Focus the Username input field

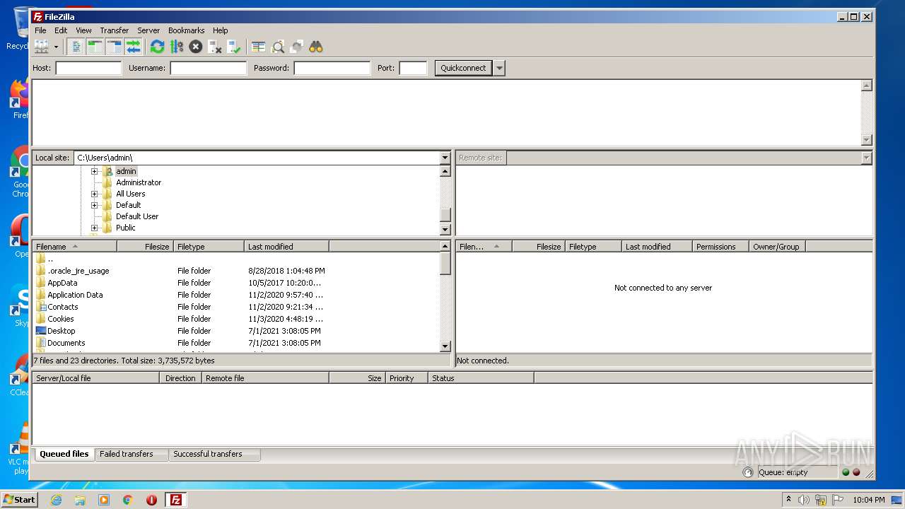point(208,68)
